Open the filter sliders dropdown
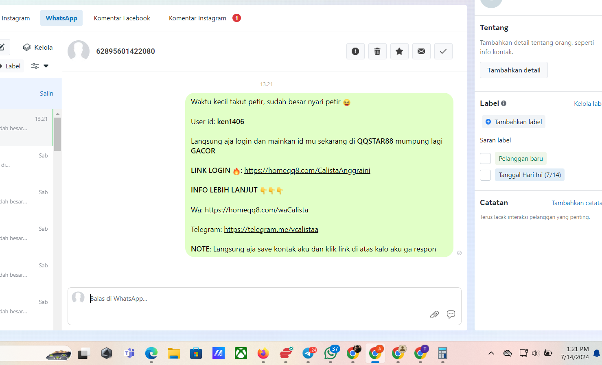Screen dimensions: 602x365 click(x=40, y=66)
